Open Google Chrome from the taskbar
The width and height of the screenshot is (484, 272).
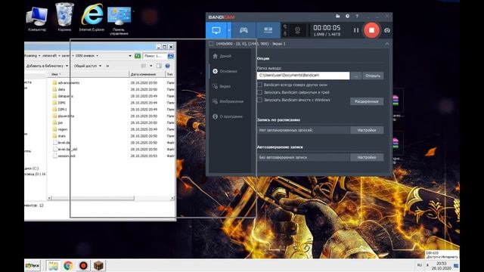[68, 265]
